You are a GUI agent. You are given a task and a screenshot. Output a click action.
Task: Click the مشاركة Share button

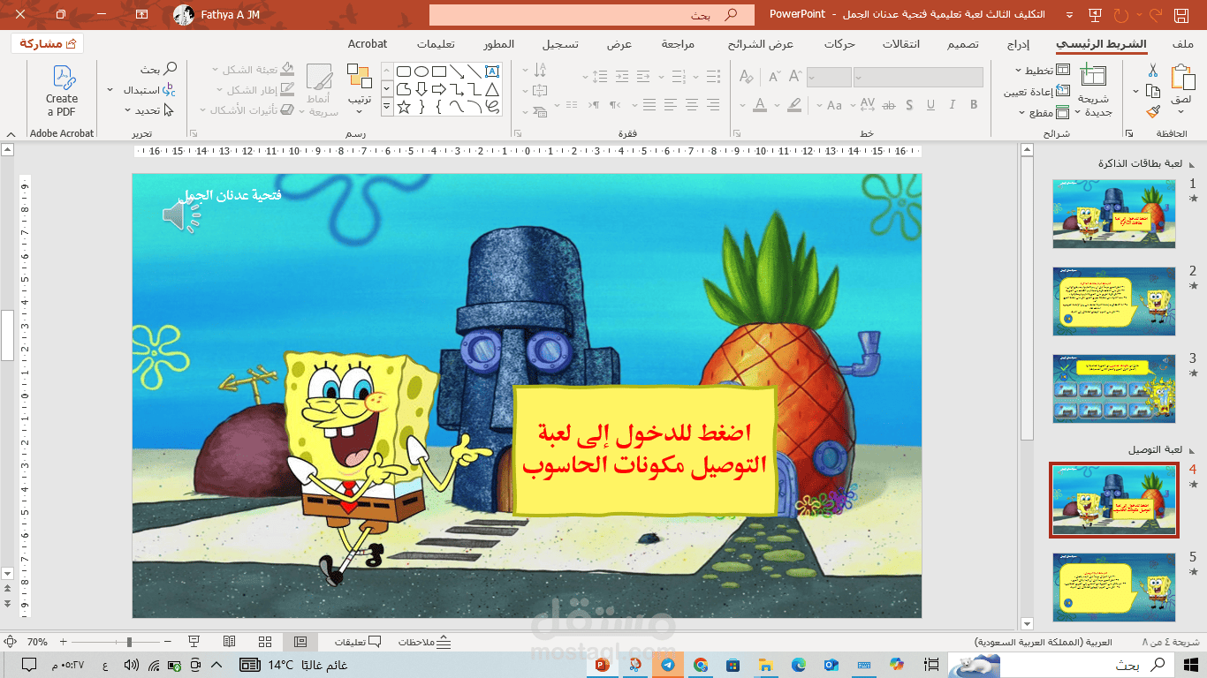coord(48,44)
